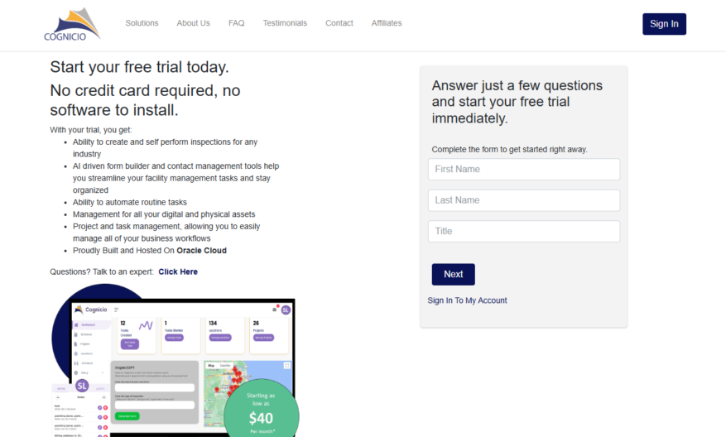
Task: View the Testimonials section
Action: pyautogui.click(x=285, y=23)
